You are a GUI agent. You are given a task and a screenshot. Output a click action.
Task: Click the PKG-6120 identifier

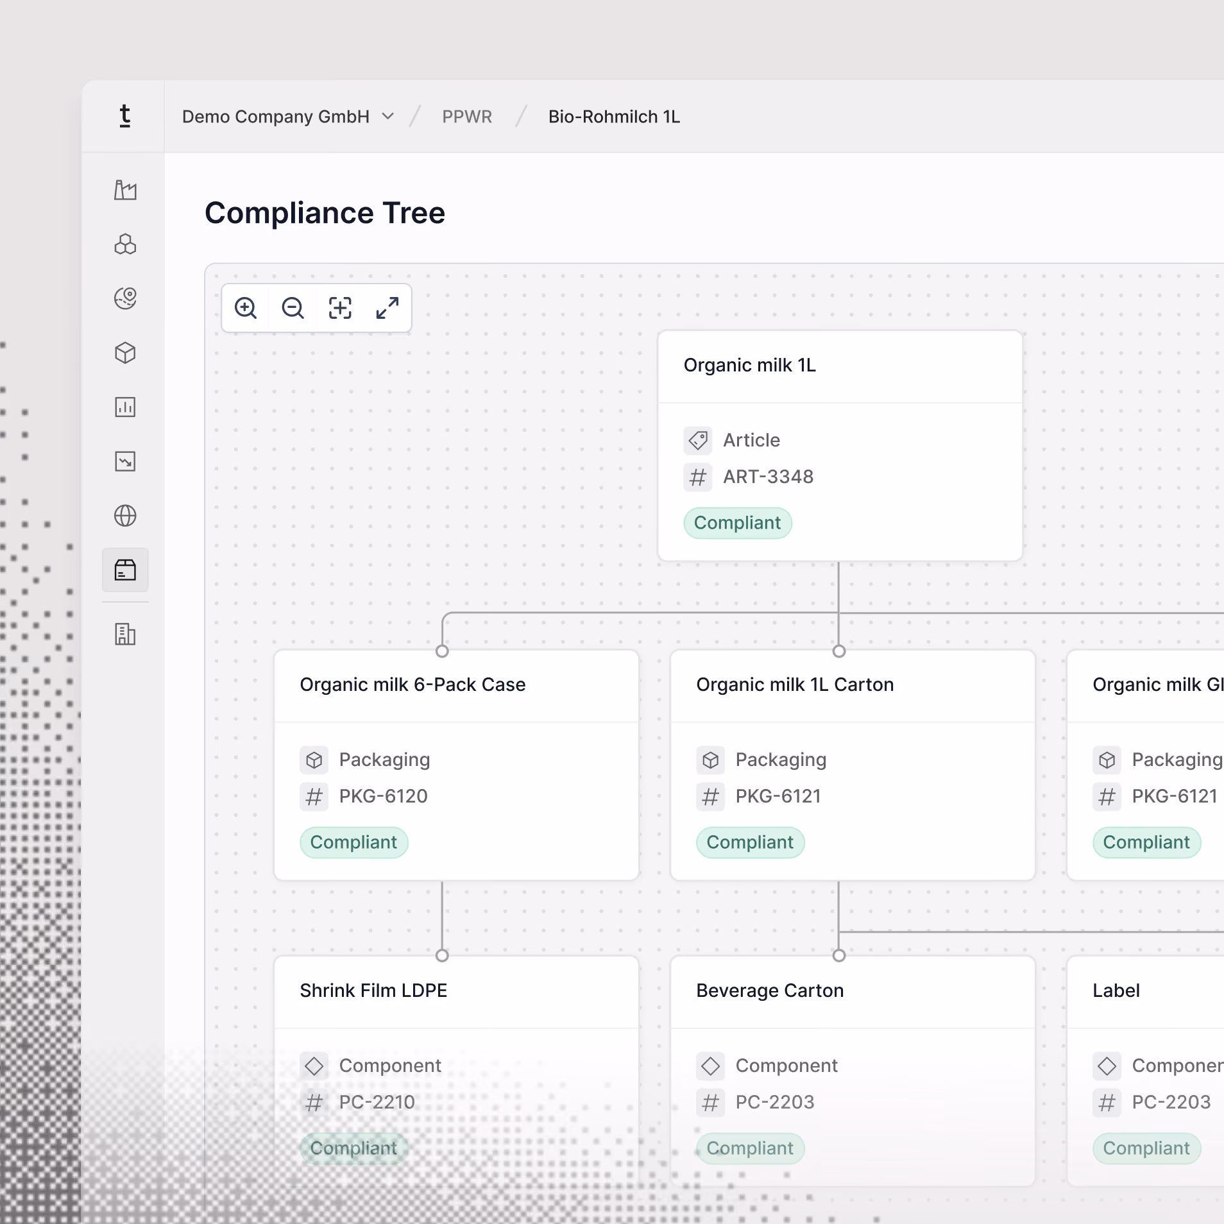pos(383,796)
